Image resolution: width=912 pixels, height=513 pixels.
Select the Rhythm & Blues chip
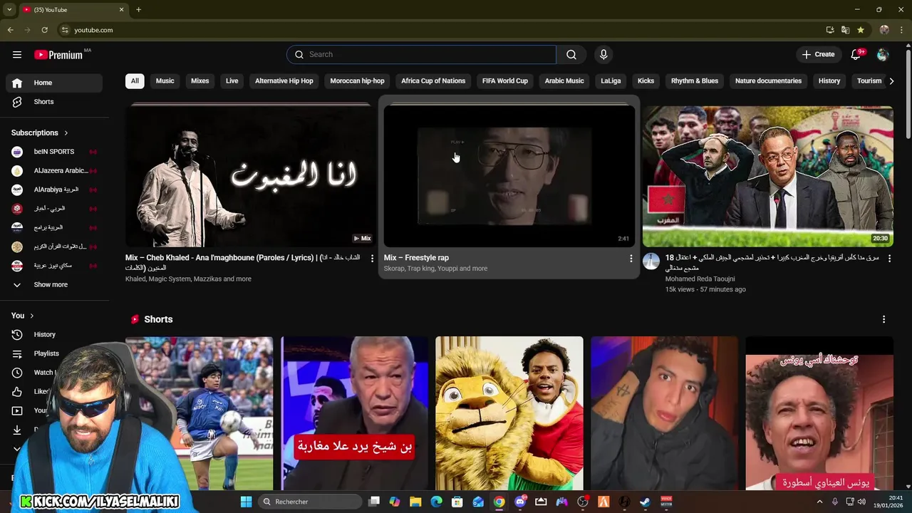pos(695,81)
